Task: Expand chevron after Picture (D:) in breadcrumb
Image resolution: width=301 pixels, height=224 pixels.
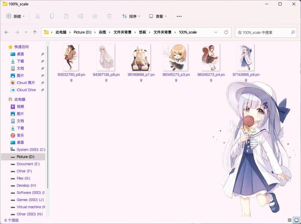Action: coord(95,32)
